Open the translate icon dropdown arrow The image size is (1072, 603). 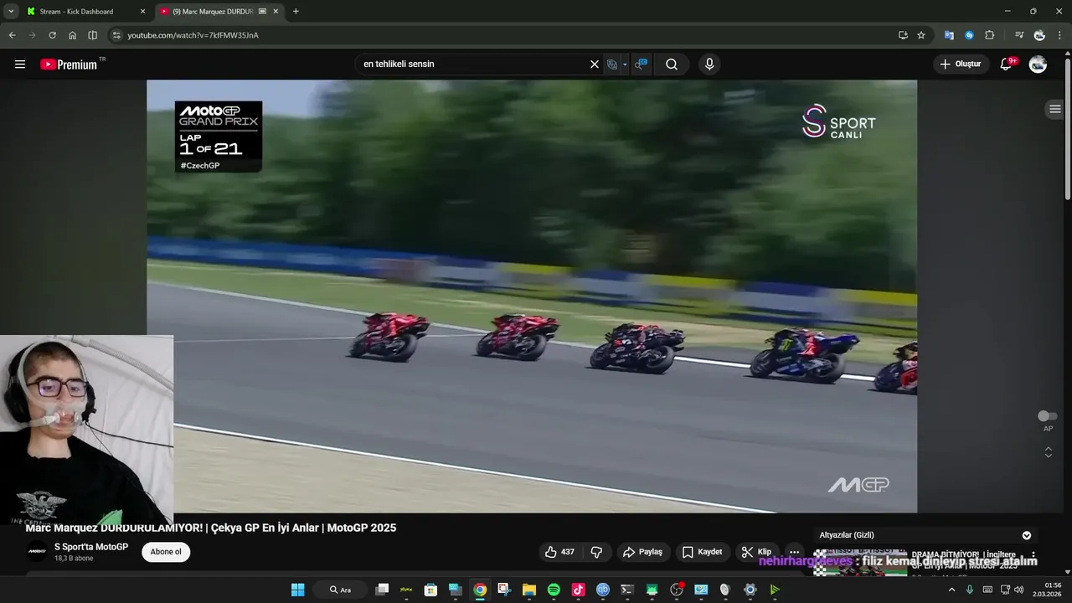[625, 64]
